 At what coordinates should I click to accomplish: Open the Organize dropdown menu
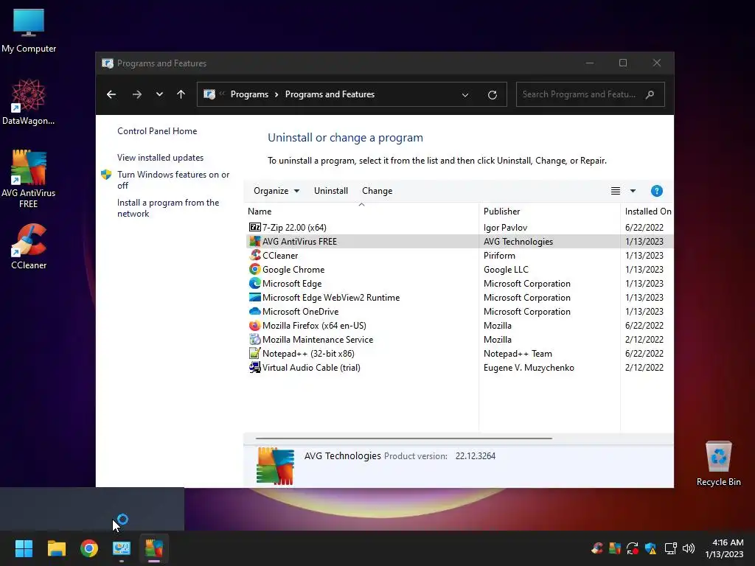(x=276, y=191)
